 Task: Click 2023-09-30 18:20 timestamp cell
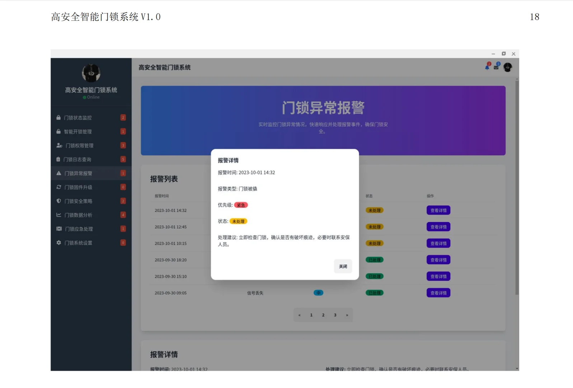pos(171,260)
